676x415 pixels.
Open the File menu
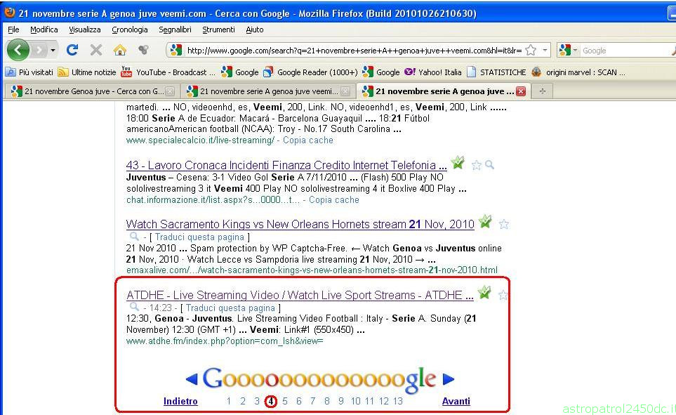(13, 29)
